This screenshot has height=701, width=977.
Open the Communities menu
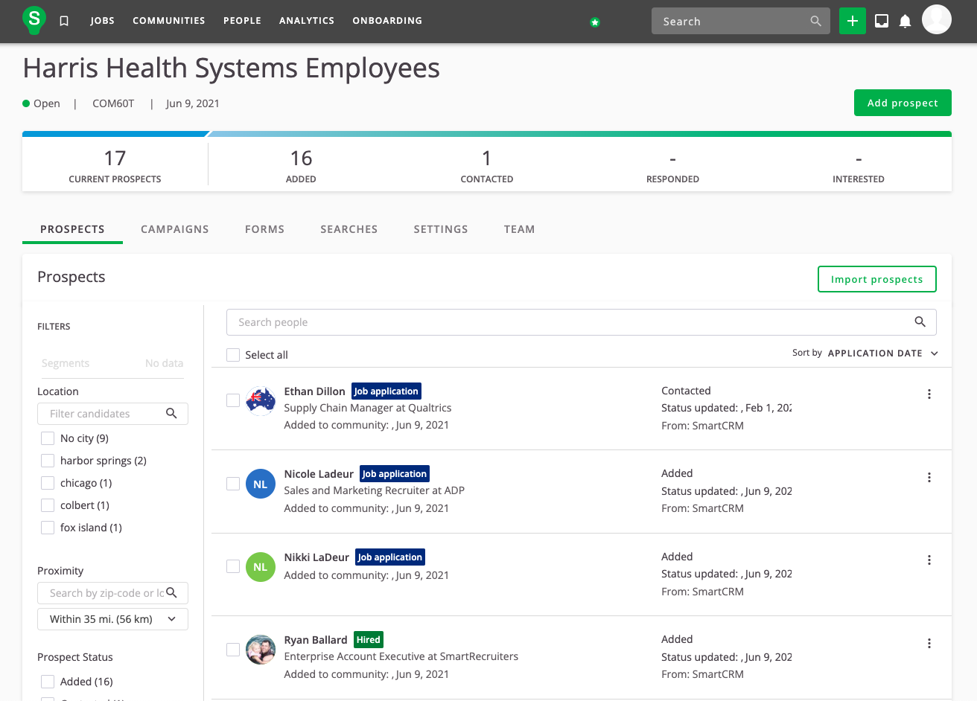169,21
